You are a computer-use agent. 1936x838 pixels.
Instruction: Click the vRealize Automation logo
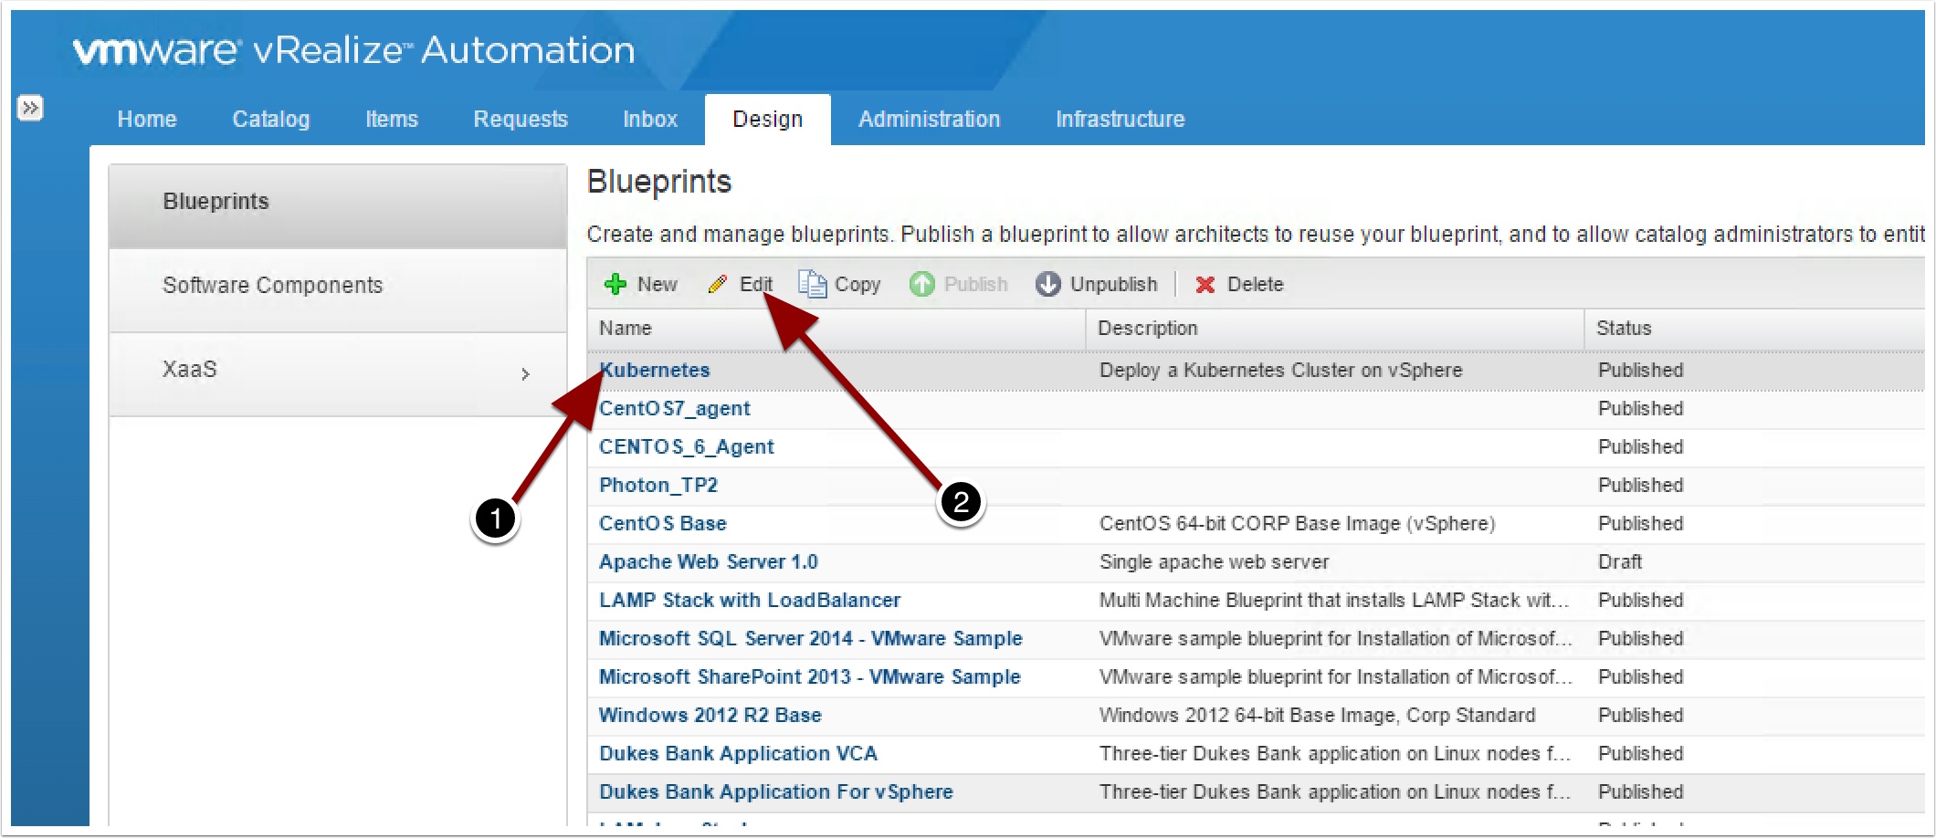(x=353, y=50)
